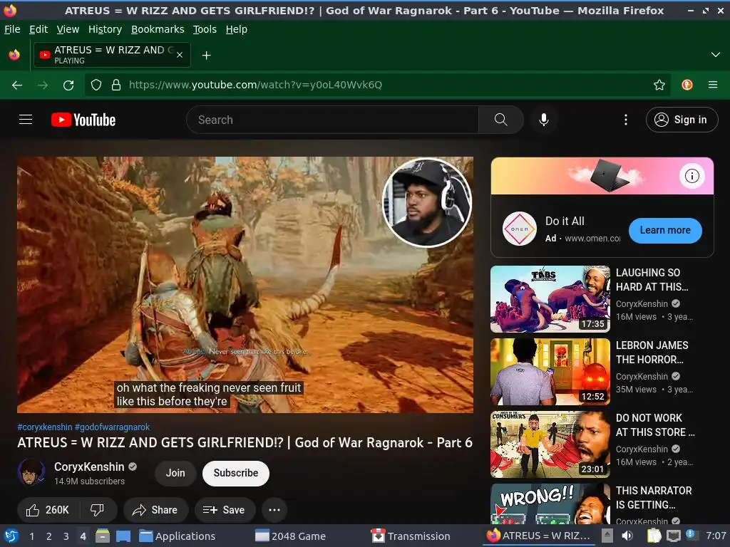Viewport: 730px width, 547px height.
Task: Dislike the video with thumbs-down button
Action: coord(97,510)
